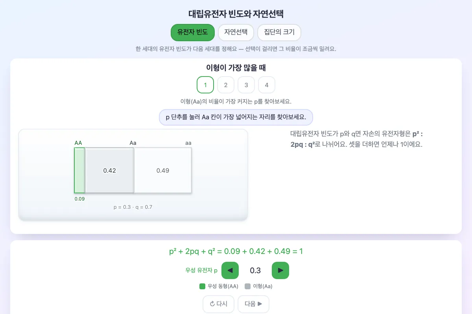Click the 다음 next button
This screenshot has height=314, width=472.
coord(254,304)
